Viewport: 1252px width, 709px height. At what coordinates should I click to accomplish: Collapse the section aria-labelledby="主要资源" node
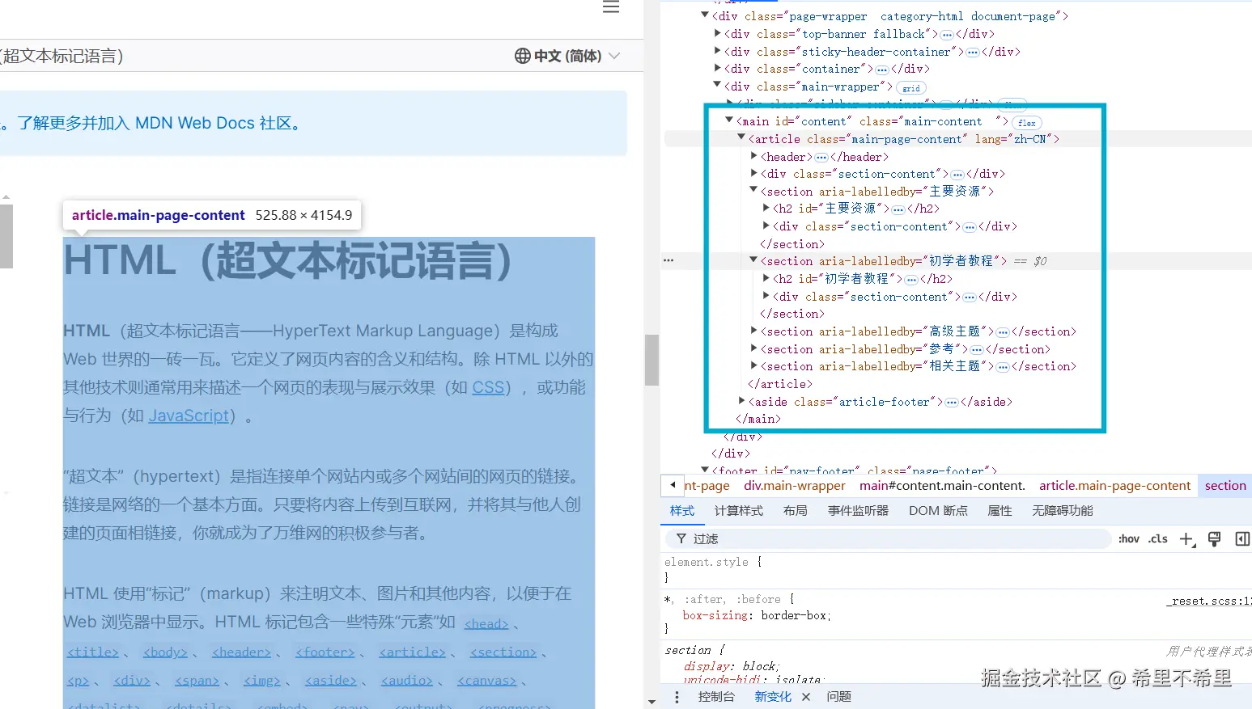[753, 189]
